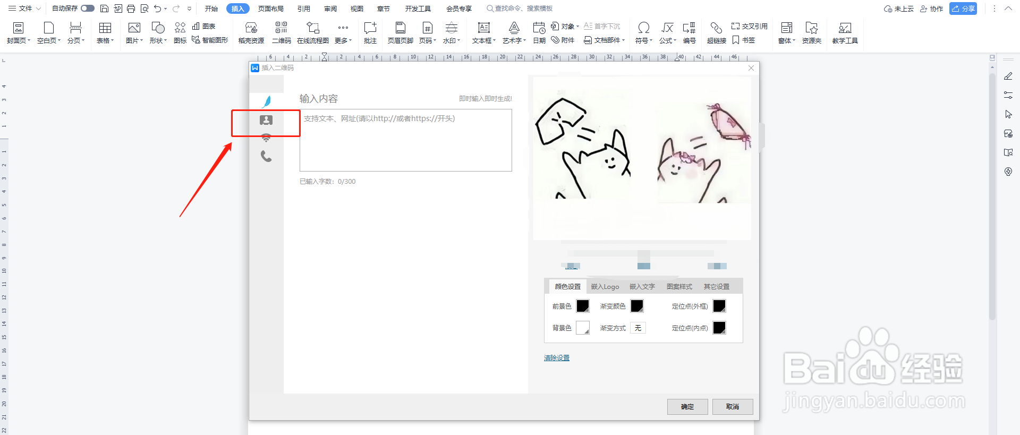The height and width of the screenshot is (435, 1020).
Task: Open the 其它设置 other settings tab
Action: point(717,286)
